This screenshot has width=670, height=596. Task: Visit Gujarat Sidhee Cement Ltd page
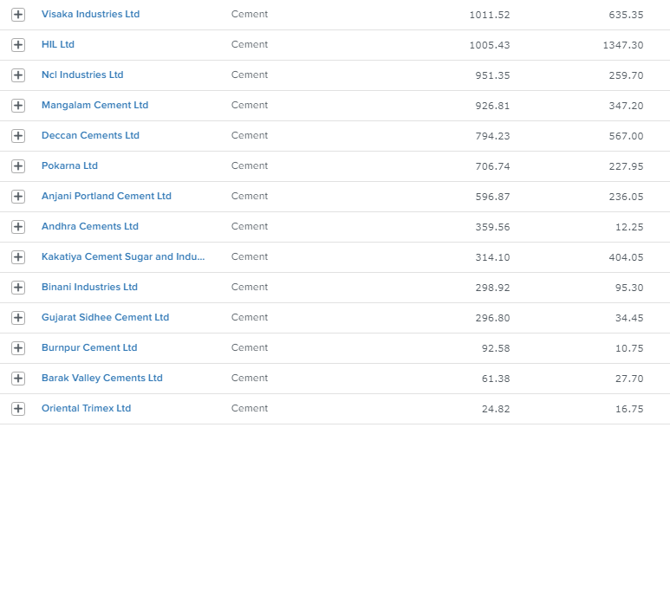pos(105,317)
